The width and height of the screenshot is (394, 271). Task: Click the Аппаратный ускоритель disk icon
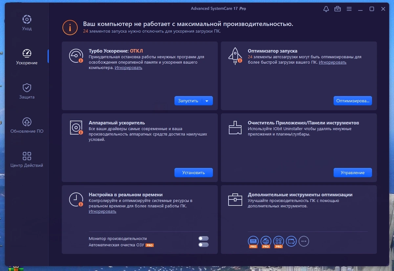[76, 128]
